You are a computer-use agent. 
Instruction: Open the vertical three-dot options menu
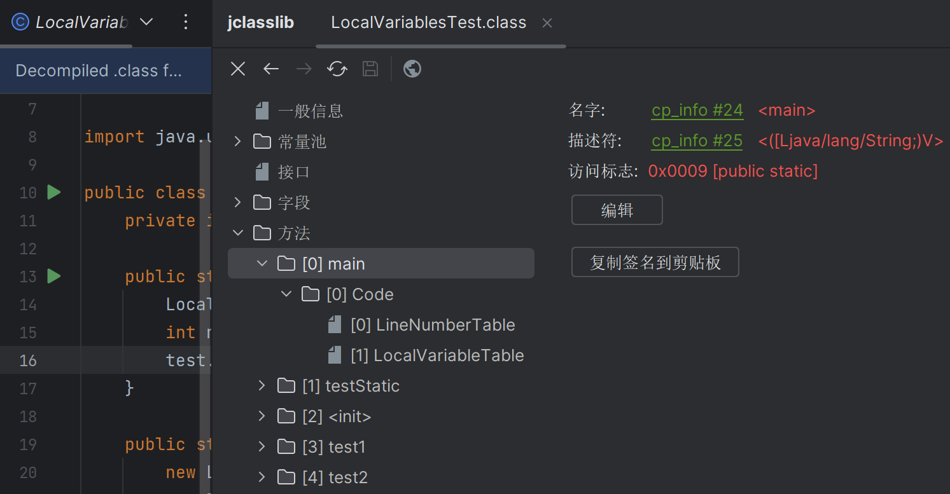186,22
